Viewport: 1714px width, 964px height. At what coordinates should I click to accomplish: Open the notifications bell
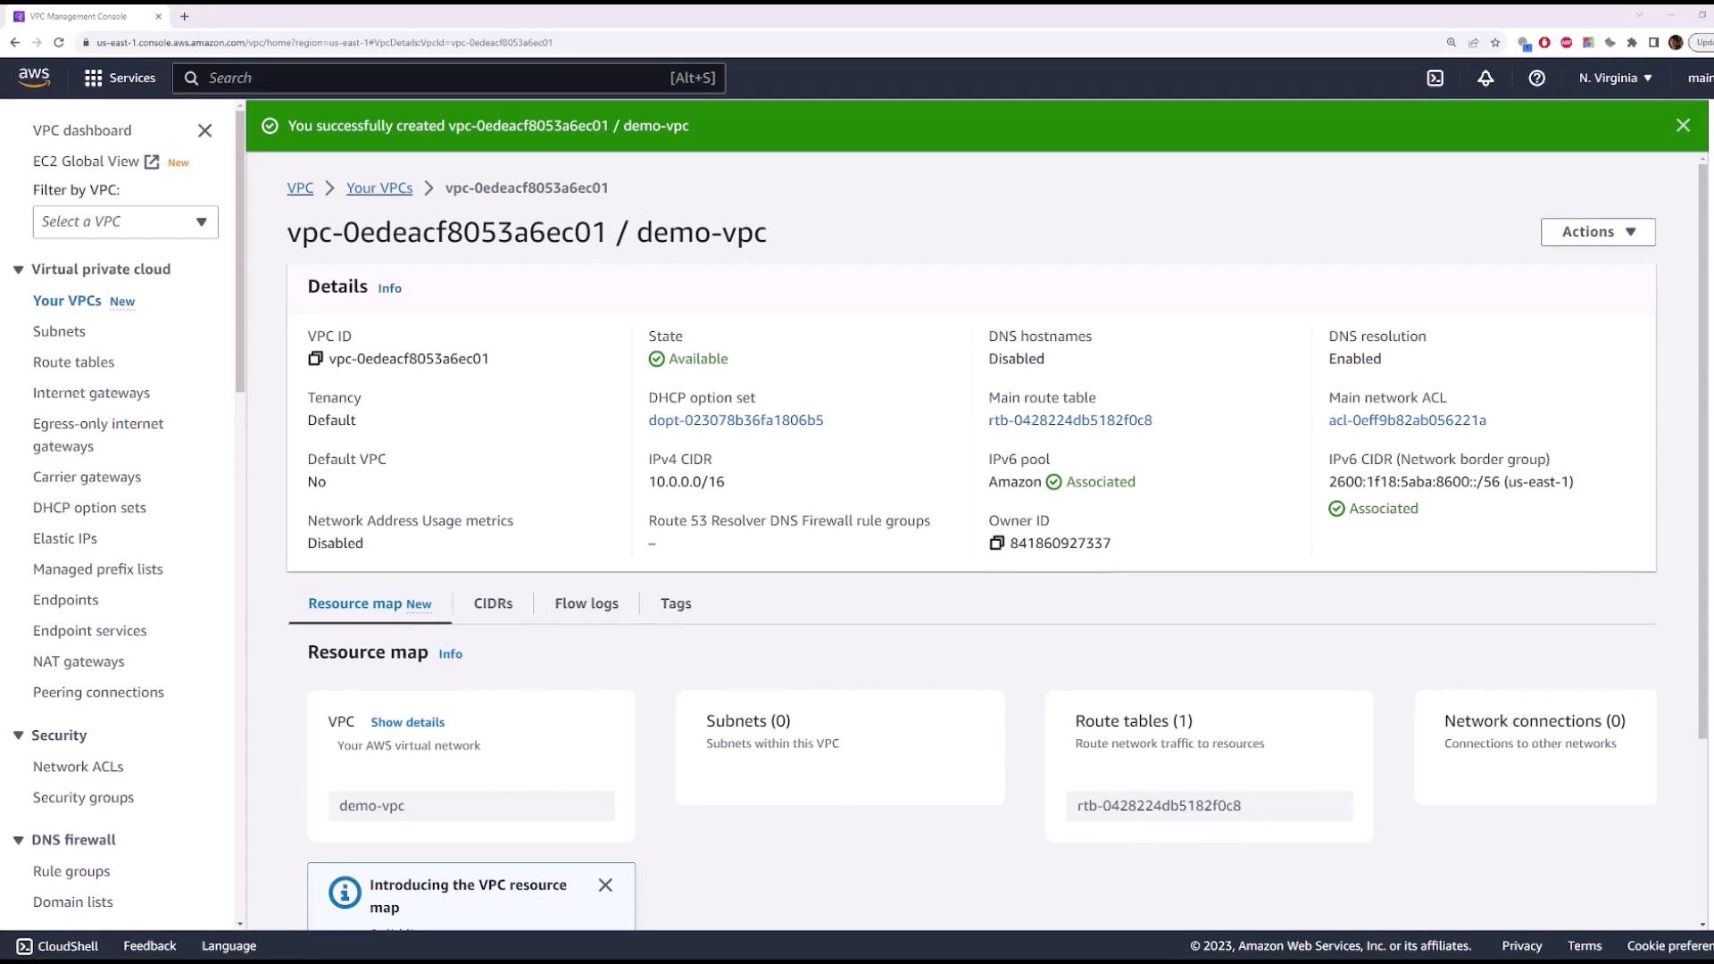pos(1485,79)
